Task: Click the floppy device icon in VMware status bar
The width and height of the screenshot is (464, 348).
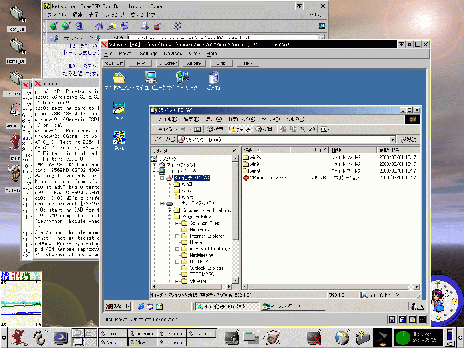Action: [392, 319]
